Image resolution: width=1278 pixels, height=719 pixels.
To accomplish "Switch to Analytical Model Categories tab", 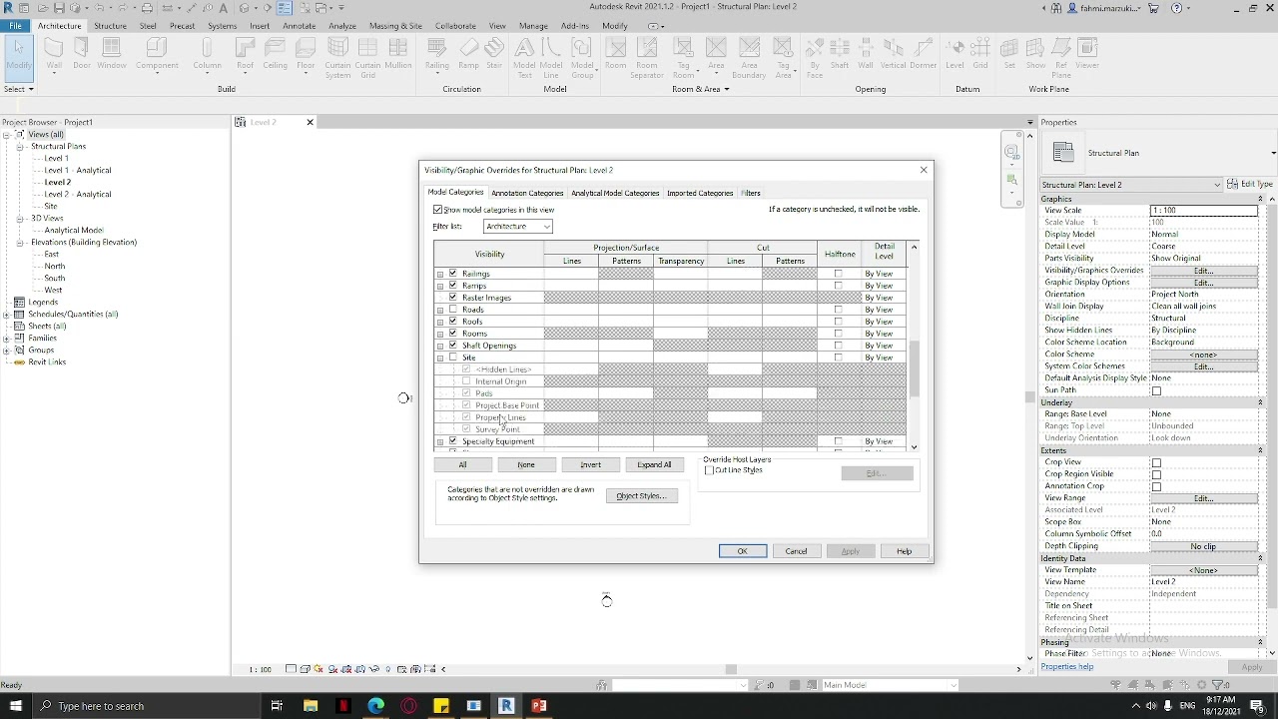I will click(615, 193).
